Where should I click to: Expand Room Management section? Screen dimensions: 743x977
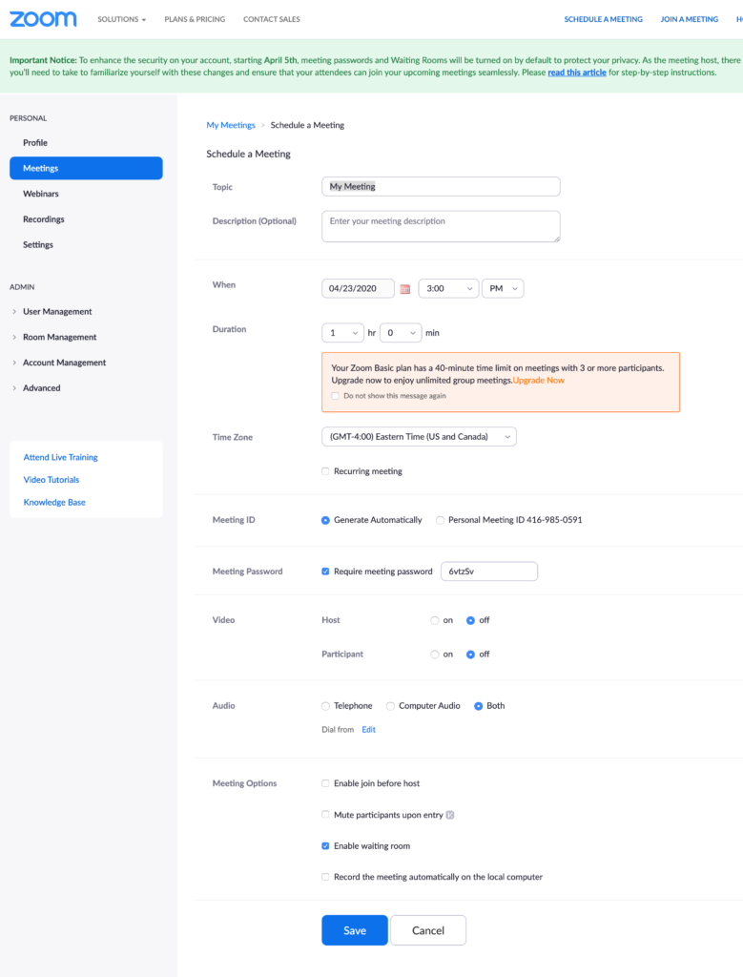click(59, 337)
